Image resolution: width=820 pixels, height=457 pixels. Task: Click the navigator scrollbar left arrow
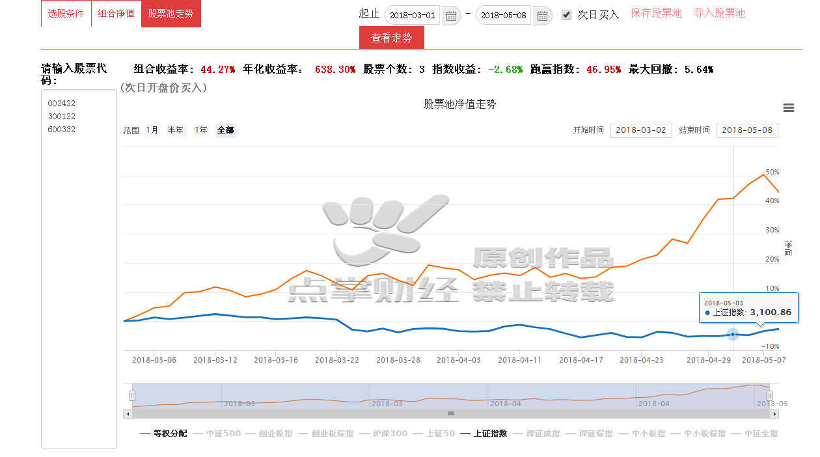click(128, 413)
